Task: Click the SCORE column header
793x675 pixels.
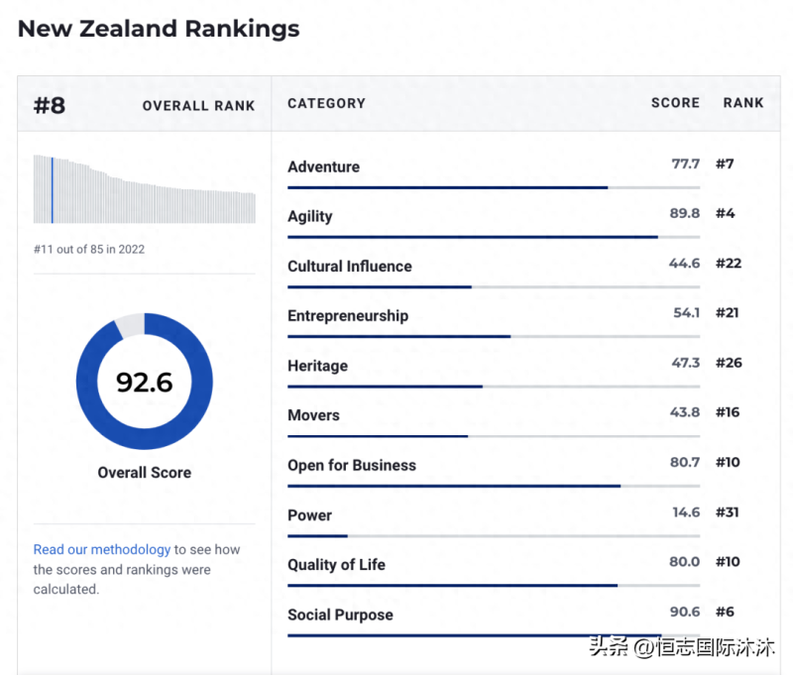Action: coord(675,103)
